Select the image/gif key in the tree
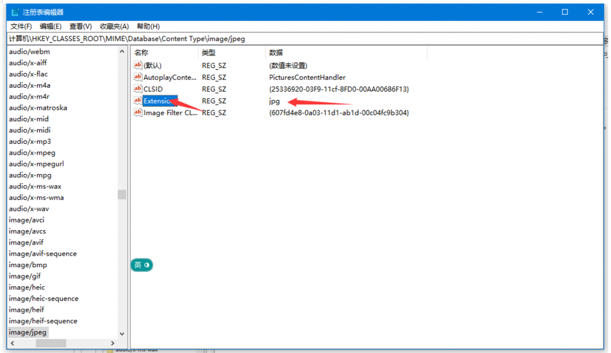The height and width of the screenshot is (353, 611). pos(24,275)
